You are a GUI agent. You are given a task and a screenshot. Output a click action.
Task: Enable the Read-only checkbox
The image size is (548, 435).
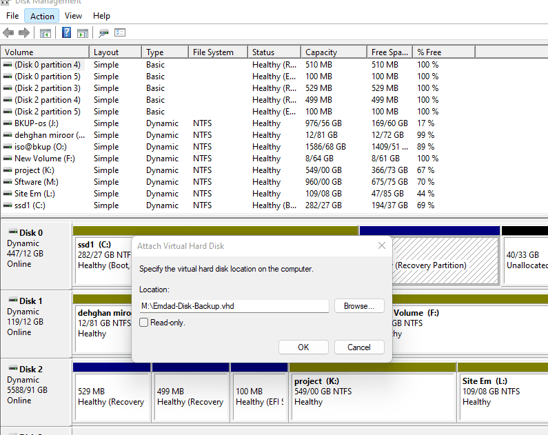(x=143, y=322)
